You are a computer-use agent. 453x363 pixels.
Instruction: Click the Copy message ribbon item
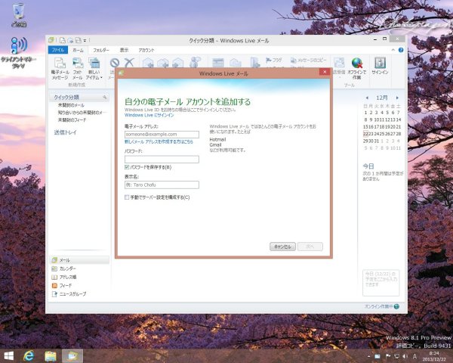[308, 60]
